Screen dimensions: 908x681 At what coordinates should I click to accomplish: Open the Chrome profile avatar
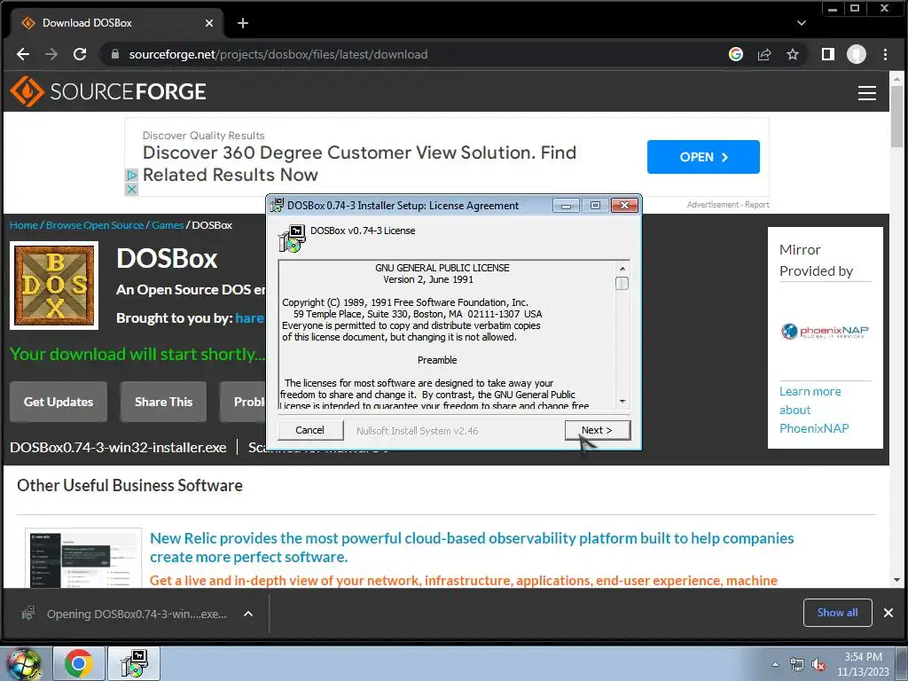tap(857, 54)
